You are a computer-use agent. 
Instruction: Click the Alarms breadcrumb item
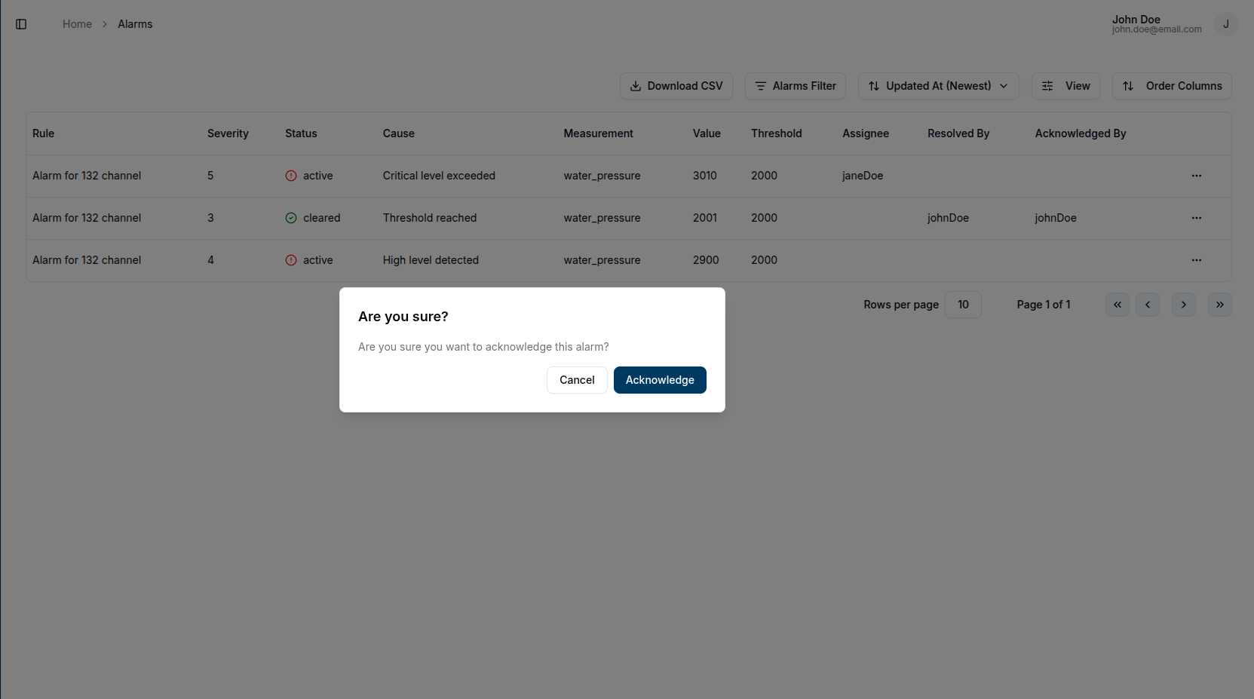coord(135,23)
